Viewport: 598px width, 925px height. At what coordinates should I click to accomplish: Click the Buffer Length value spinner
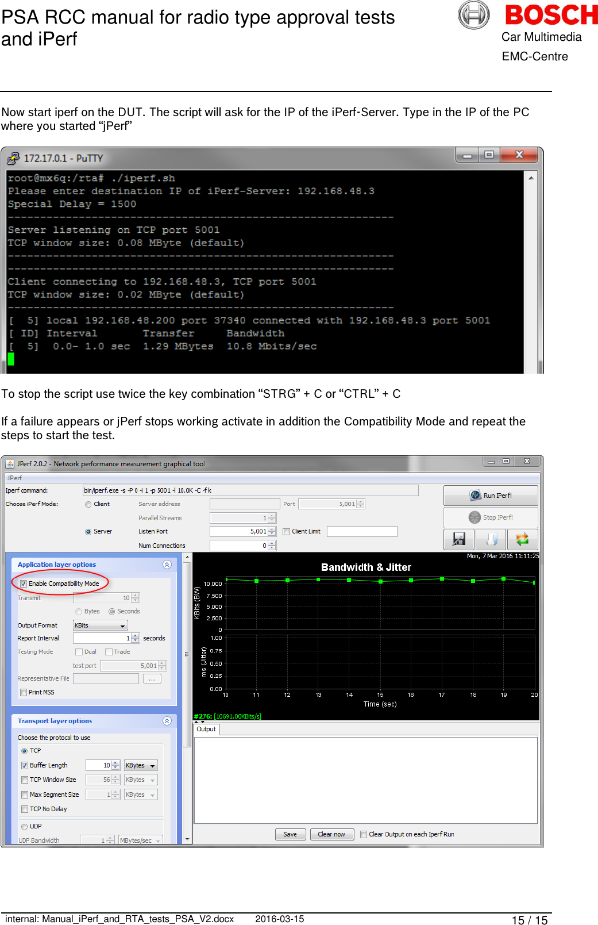115,765
